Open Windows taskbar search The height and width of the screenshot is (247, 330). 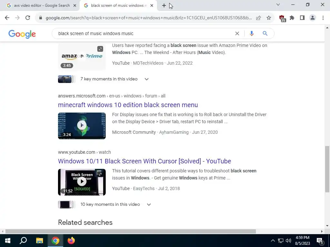pyautogui.click(x=23, y=241)
